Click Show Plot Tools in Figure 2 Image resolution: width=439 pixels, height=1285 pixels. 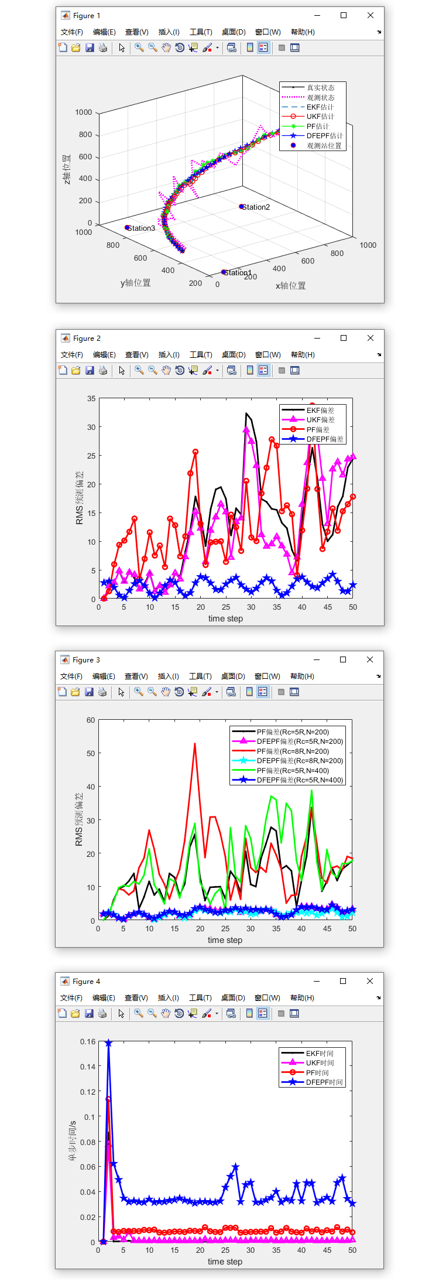[295, 370]
